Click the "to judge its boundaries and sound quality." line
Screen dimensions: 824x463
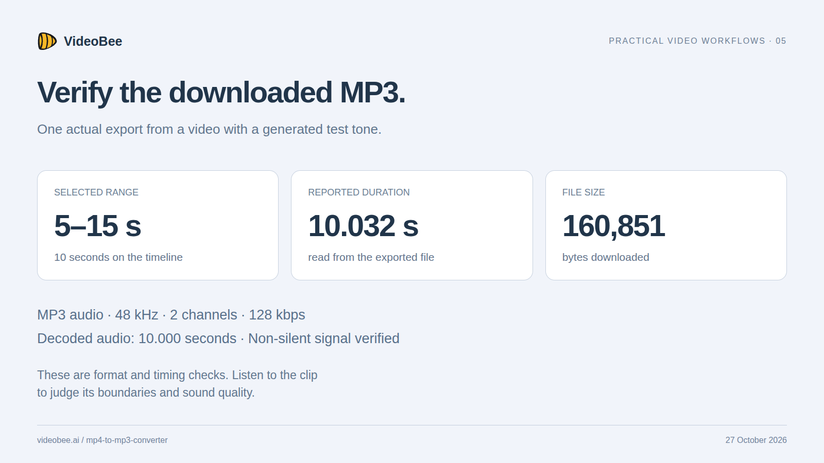point(146,393)
